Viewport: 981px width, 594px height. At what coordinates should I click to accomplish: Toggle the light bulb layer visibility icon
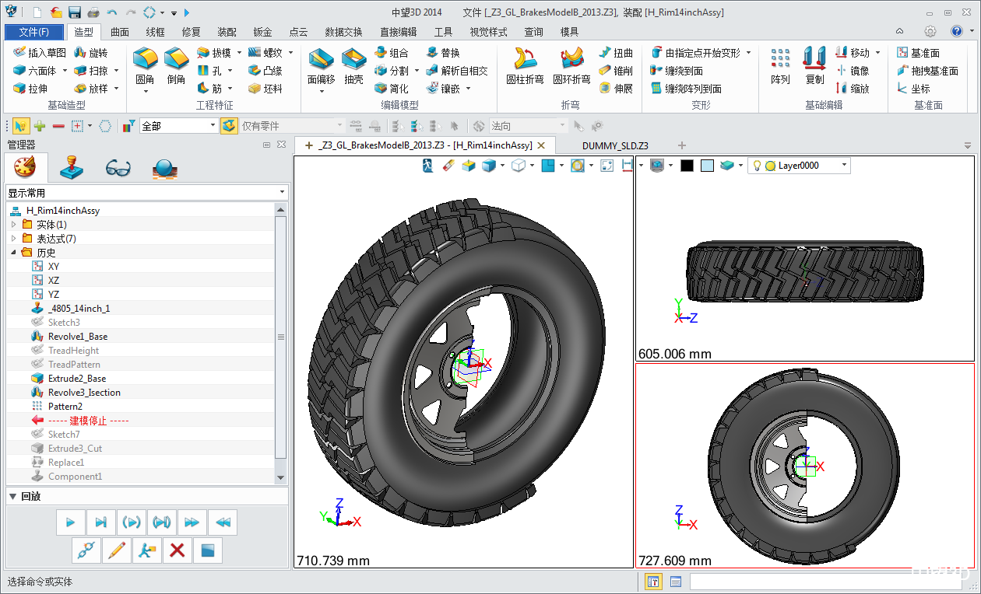[755, 166]
